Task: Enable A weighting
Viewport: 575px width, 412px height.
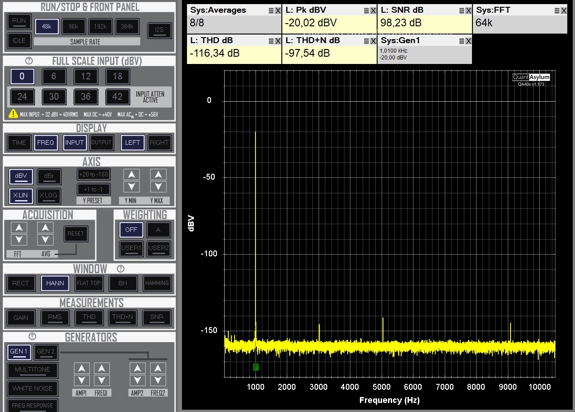Action: [x=158, y=230]
